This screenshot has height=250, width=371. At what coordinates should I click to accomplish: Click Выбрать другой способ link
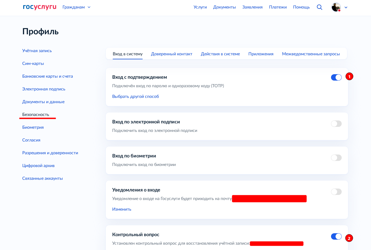[x=135, y=96]
